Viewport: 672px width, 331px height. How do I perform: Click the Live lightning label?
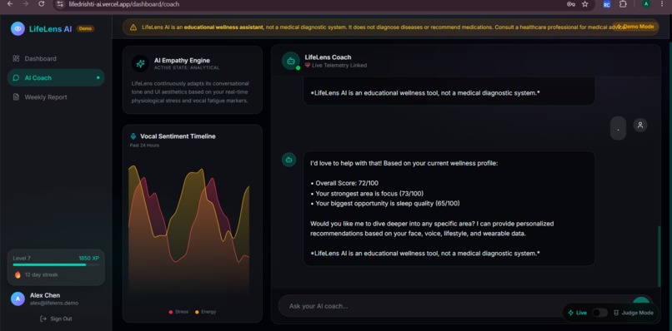(x=577, y=313)
